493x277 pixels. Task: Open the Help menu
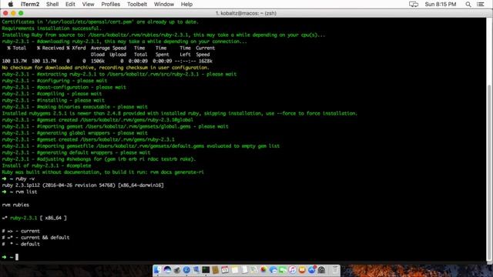186,4
